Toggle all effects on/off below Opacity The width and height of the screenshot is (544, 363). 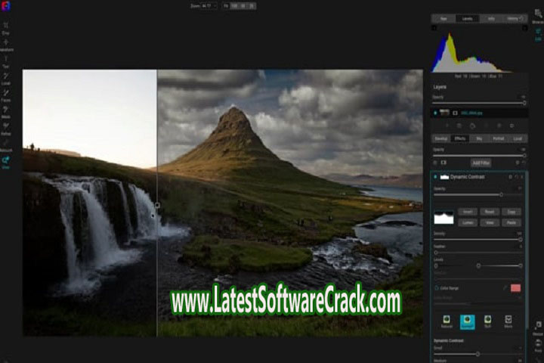(x=435, y=163)
